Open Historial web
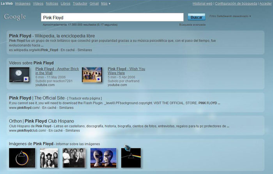 click(x=202, y=4)
